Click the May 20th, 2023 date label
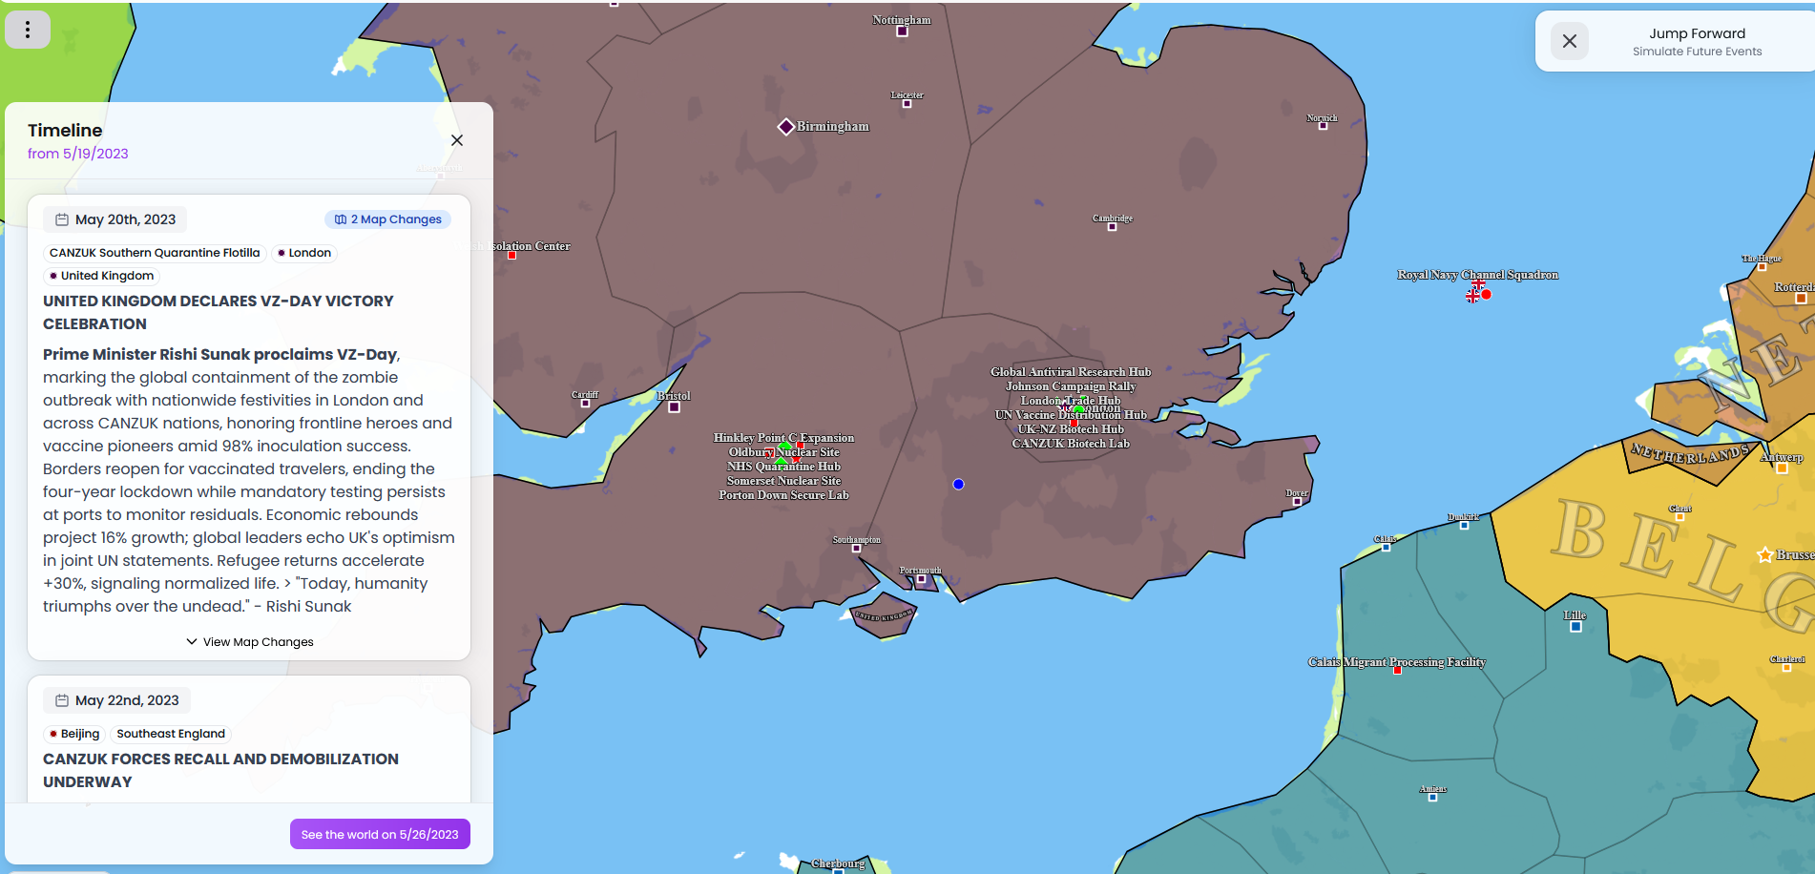 point(115,219)
